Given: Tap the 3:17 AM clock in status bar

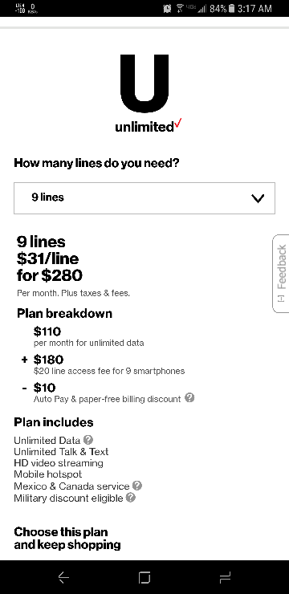Looking at the screenshot, I should 254,8.
